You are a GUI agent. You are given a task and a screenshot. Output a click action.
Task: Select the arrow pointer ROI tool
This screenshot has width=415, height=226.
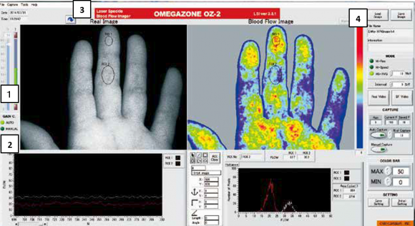193,155
